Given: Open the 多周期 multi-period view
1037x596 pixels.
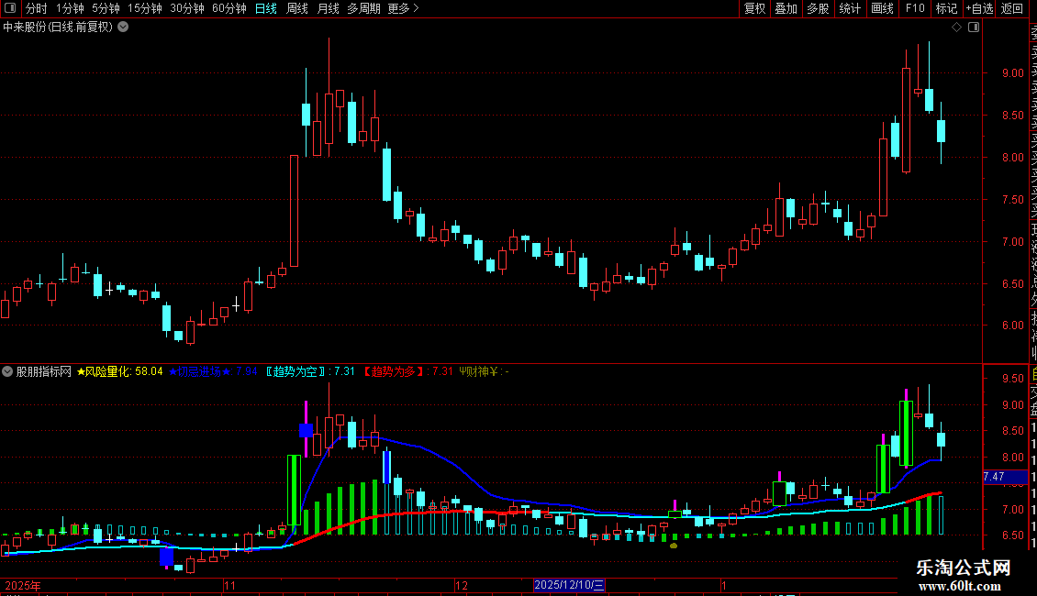Looking at the screenshot, I should (363, 8).
